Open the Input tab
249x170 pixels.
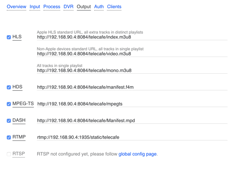tap(35, 7)
